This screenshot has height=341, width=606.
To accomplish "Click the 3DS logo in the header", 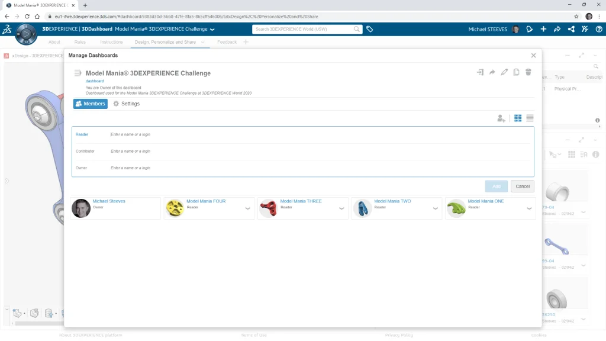I will point(7,30).
